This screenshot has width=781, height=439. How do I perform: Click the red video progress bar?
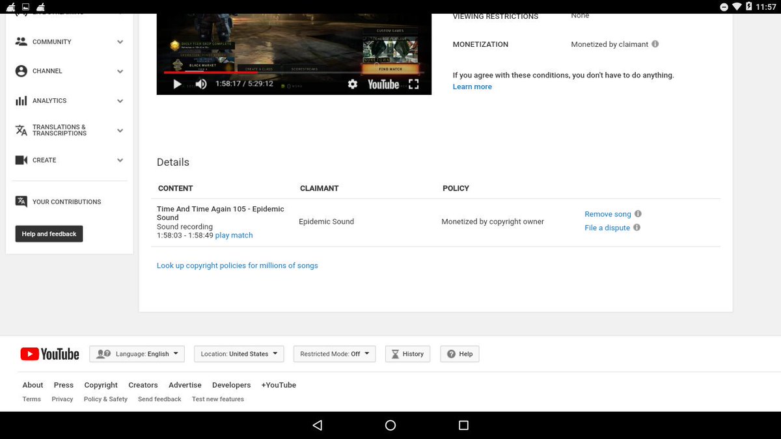coord(210,73)
